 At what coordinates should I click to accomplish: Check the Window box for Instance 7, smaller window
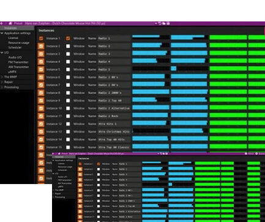pos(99,196)
